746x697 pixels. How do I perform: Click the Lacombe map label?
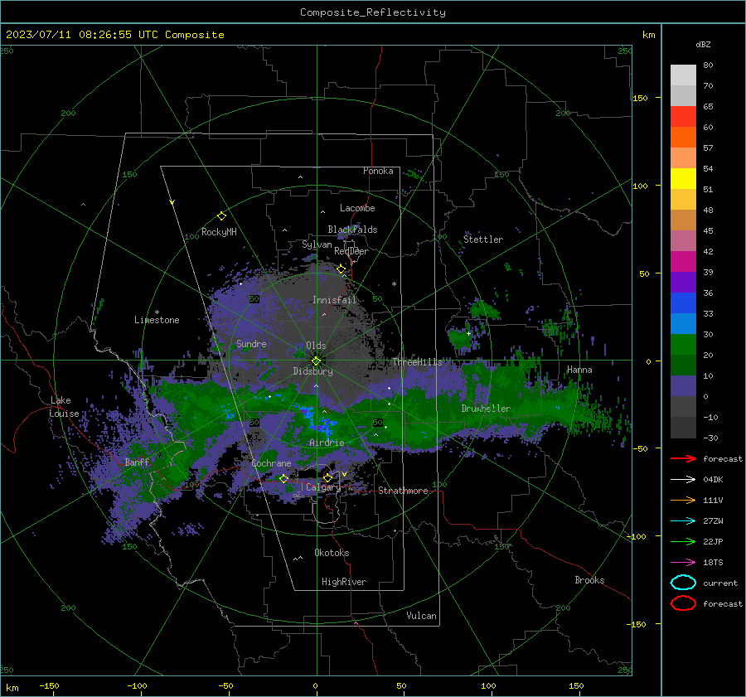pos(357,208)
